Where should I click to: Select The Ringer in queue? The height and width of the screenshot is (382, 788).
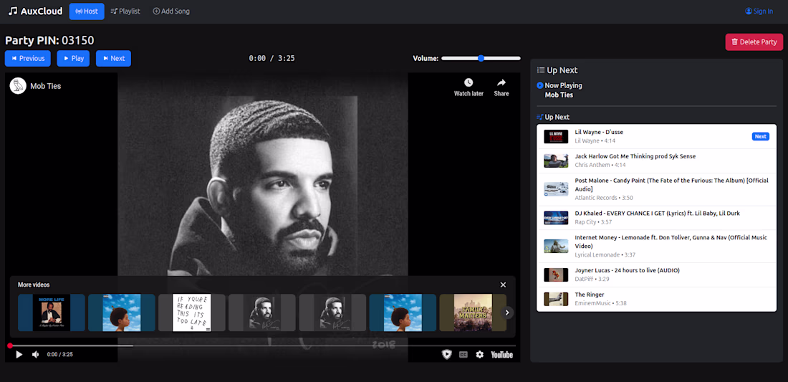656,299
